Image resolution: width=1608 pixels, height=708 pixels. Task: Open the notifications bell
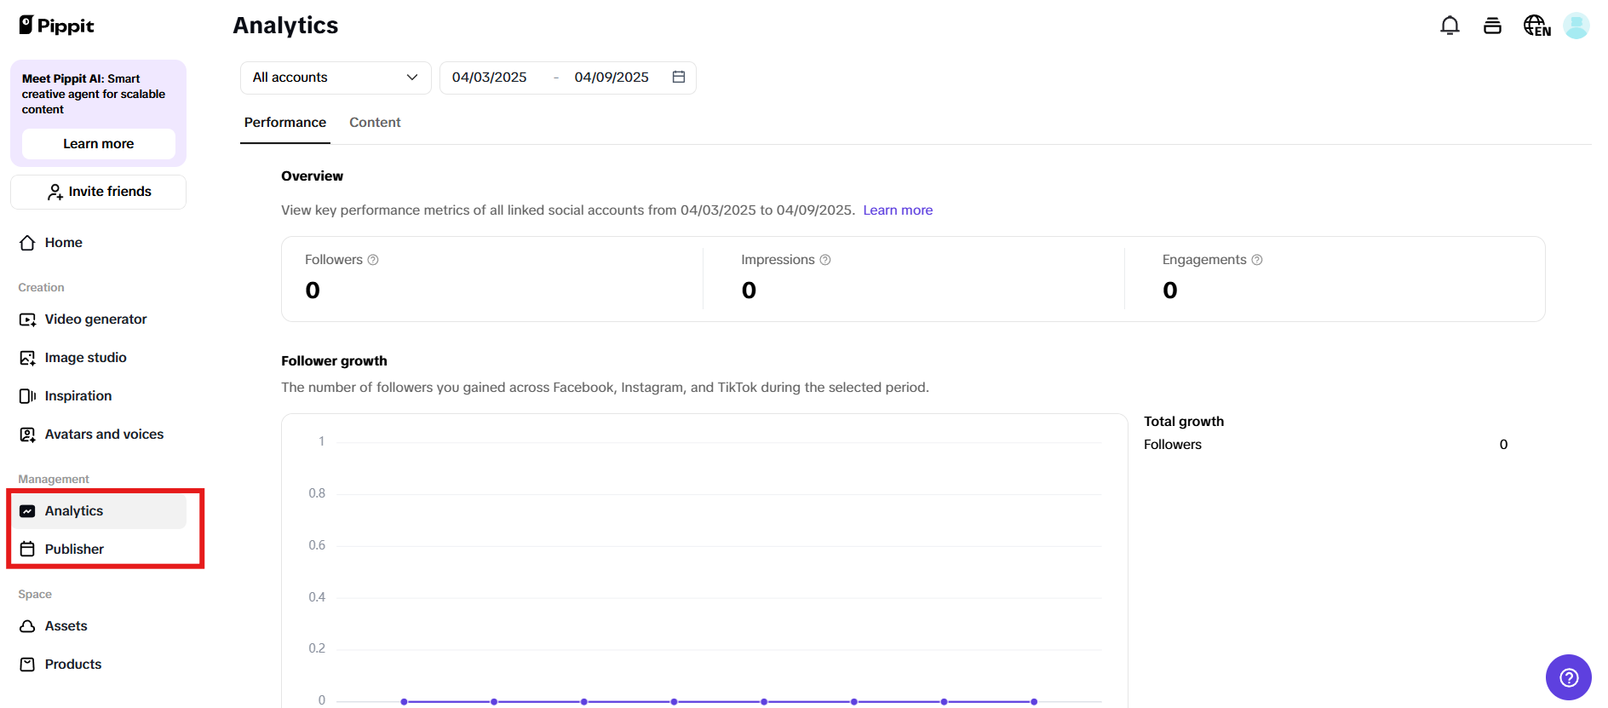point(1450,26)
